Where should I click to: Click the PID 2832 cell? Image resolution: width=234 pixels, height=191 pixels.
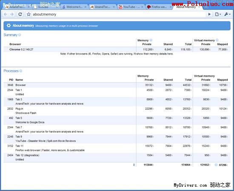tap(10, 109)
